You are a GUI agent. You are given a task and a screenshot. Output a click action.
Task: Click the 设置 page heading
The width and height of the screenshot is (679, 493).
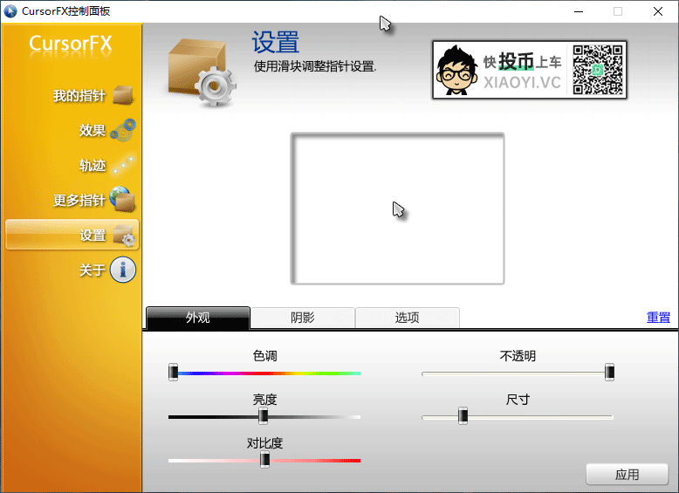[x=276, y=42]
